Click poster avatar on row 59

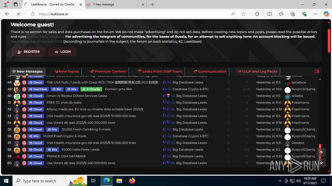click(x=17, y=157)
